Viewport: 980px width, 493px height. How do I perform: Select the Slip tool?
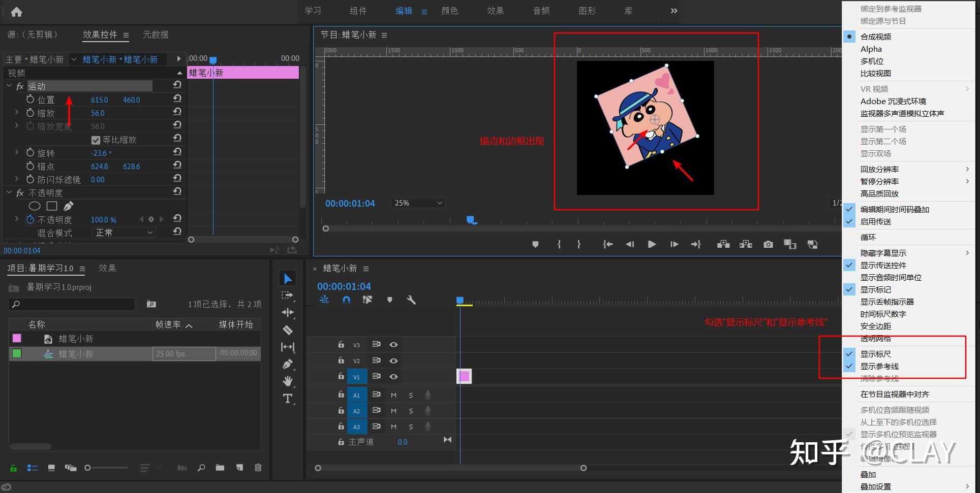(x=288, y=347)
